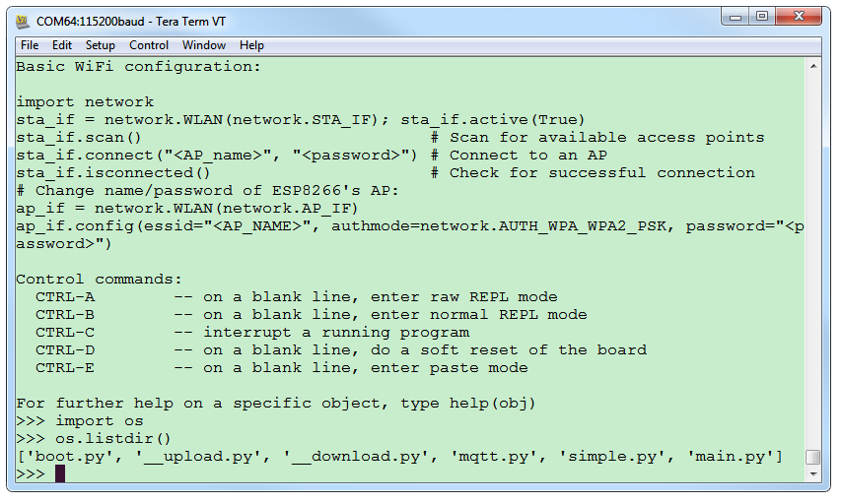The width and height of the screenshot is (842, 503).
Task: Click 'CTRL-A' text
Action: (65, 296)
